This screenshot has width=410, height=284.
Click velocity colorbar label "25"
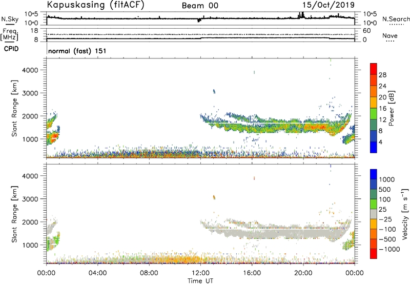(382, 210)
